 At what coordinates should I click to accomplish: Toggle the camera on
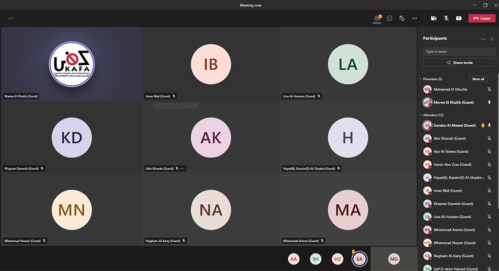433,18
